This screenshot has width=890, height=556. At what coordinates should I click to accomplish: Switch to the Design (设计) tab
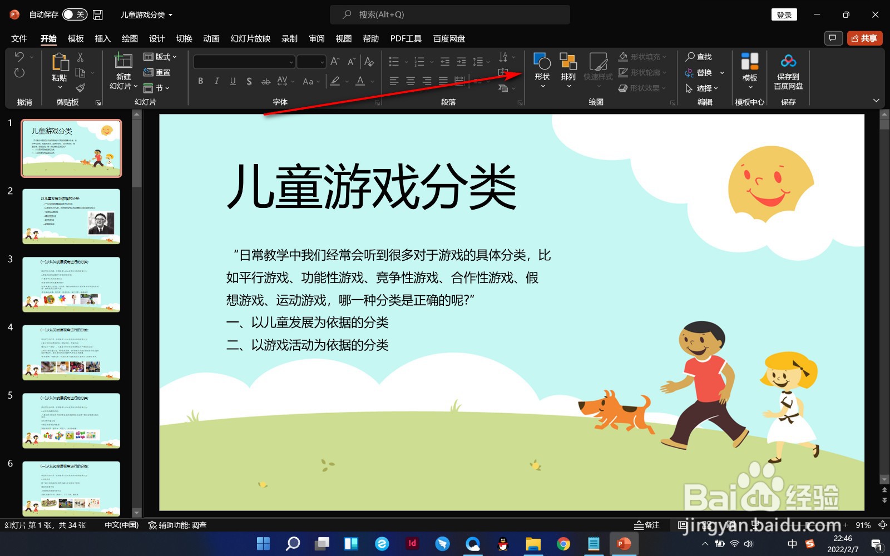coord(157,38)
